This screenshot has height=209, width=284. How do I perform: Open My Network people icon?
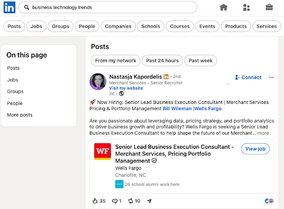246,7
